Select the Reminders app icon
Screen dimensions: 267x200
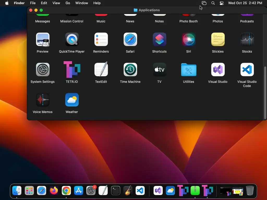(x=101, y=40)
